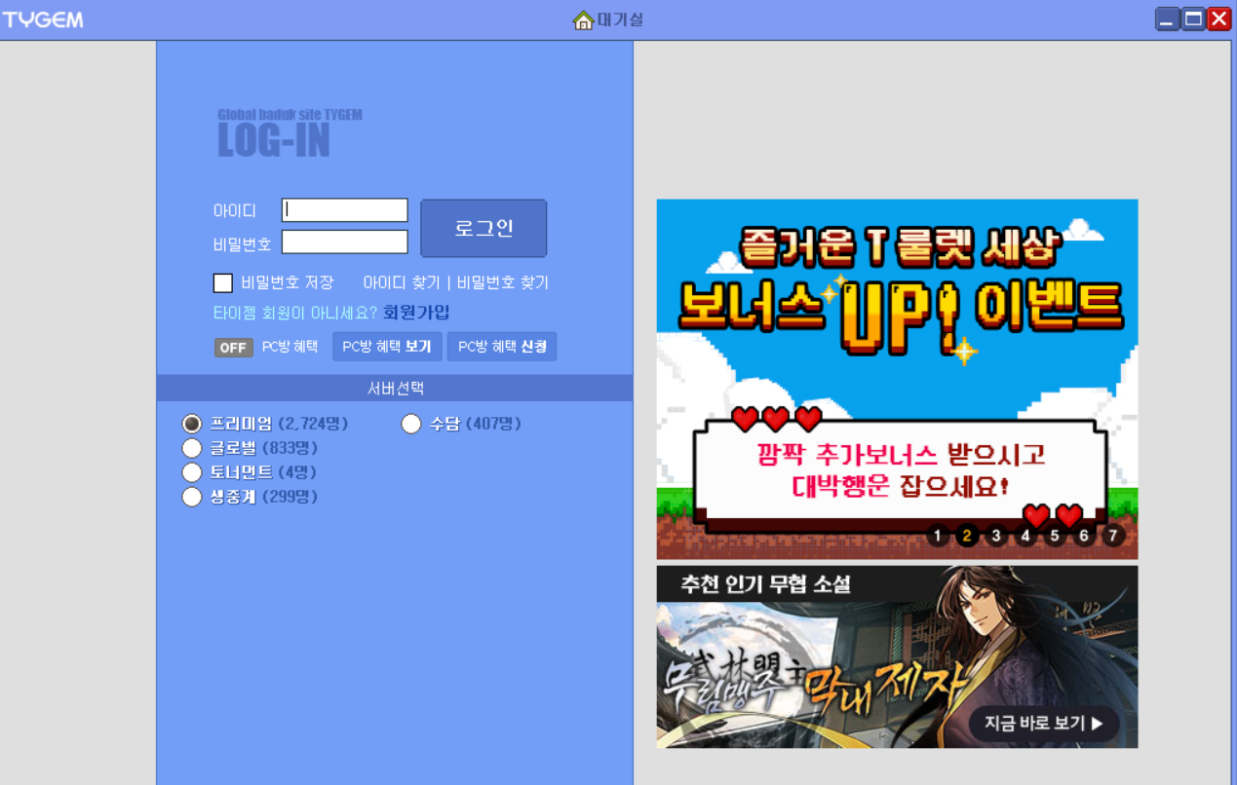Screen dimensions: 1237x785
Task: Select the 토너먼트 server radio button
Action: (x=192, y=472)
